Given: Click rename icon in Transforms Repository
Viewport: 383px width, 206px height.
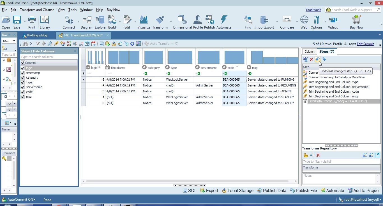Looking at the screenshot, I should point(312,155).
